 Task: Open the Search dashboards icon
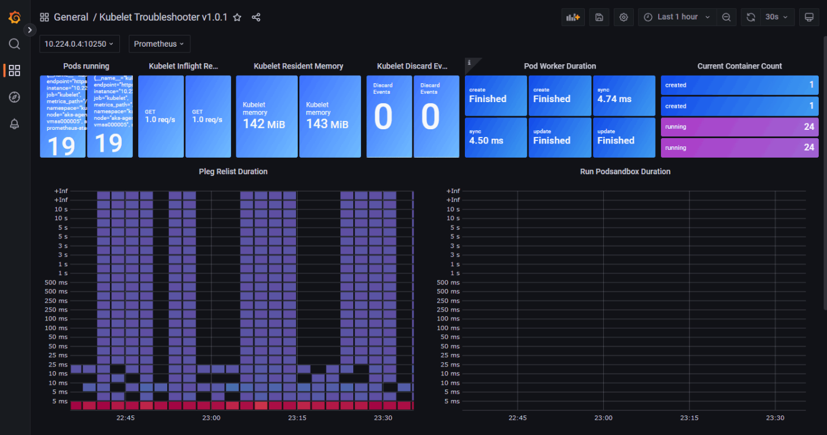pos(15,44)
